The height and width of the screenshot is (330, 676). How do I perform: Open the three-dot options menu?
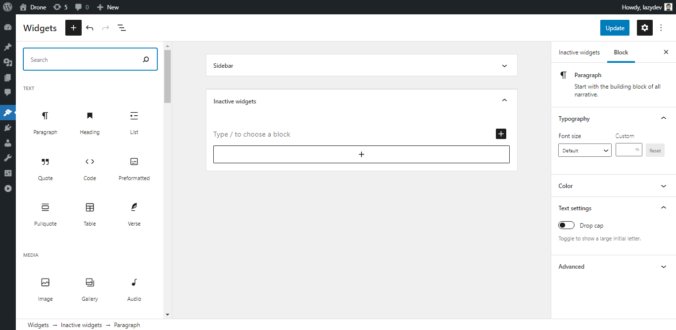tap(661, 28)
